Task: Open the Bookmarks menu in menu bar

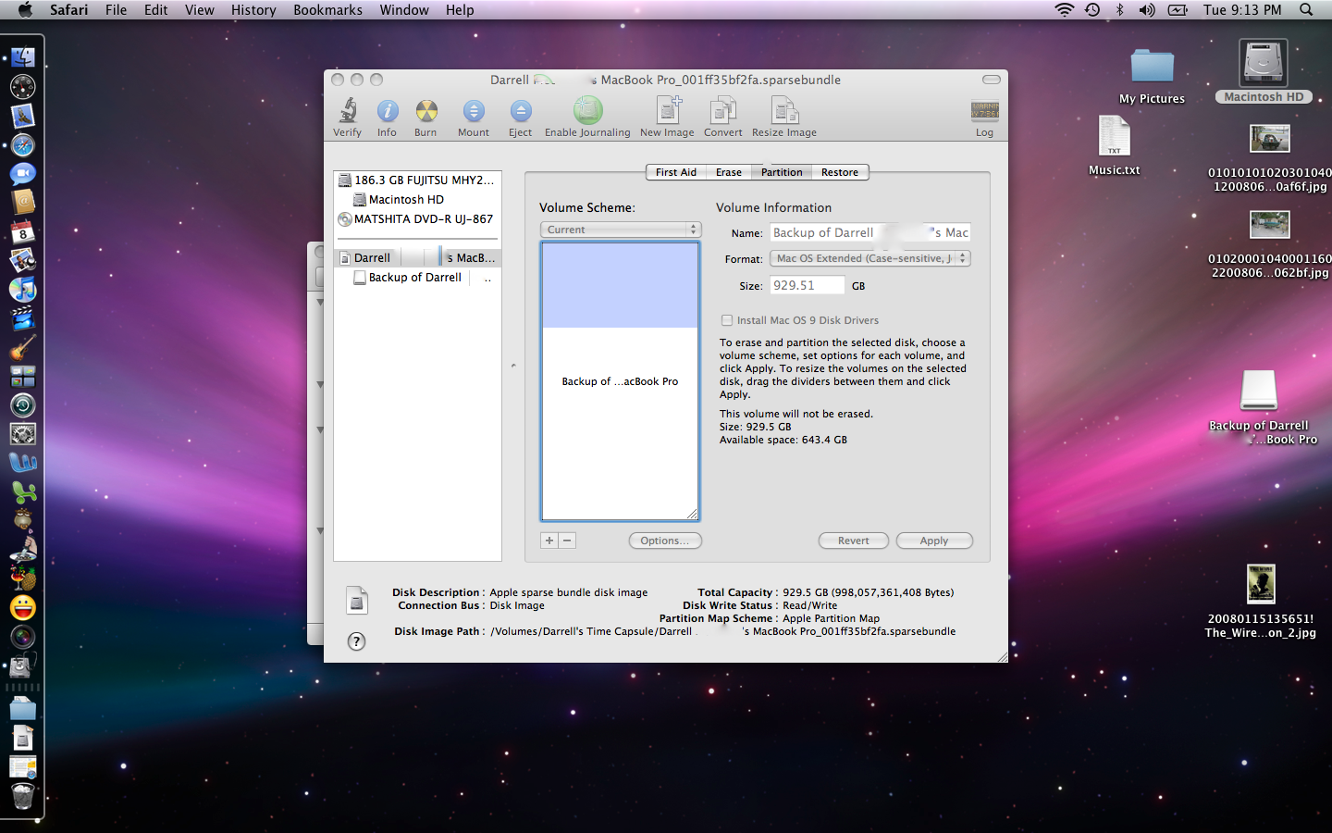Action: coord(327,10)
